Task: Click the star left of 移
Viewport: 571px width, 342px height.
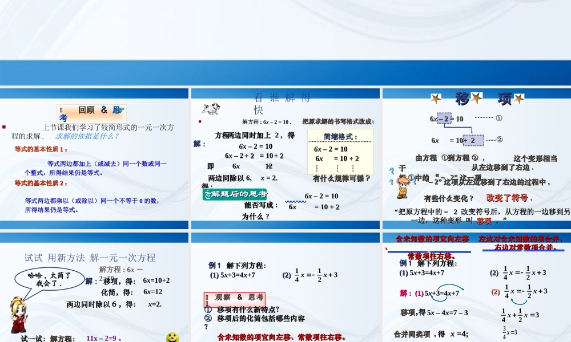Action: pyautogui.click(x=436, y=99)
